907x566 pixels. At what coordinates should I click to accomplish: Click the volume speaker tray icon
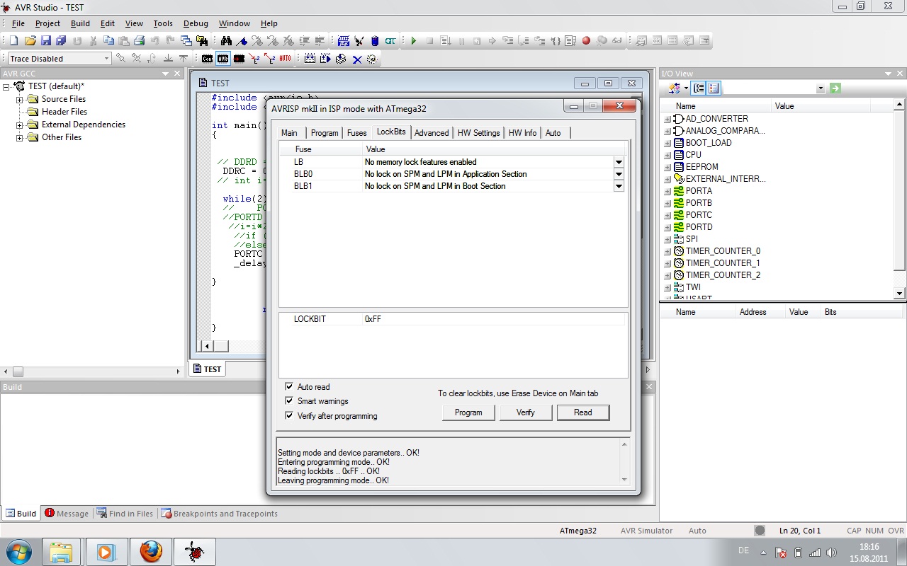tap(831, 553)
